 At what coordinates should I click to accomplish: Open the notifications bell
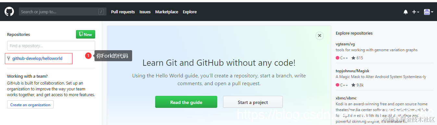click(x=406, y=12)
